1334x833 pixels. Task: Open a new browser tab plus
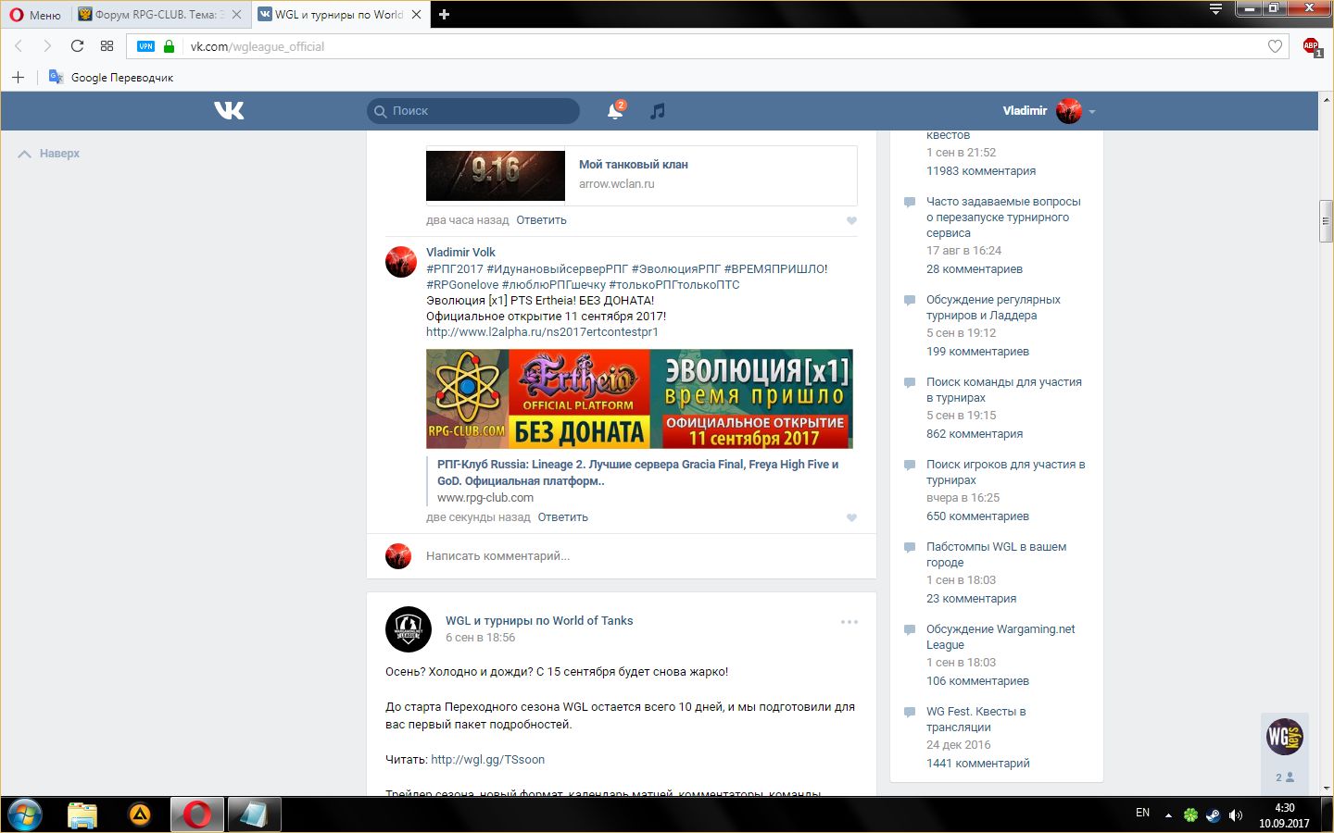coord(444,14)
